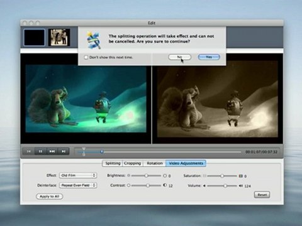
Task: Open the Deinterlace dropdown set to Repeat Even Field
Action: [x=78, y=185]
